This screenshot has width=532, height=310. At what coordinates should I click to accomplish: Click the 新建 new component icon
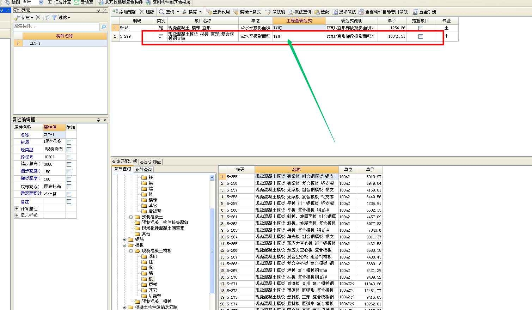point(17,17)
